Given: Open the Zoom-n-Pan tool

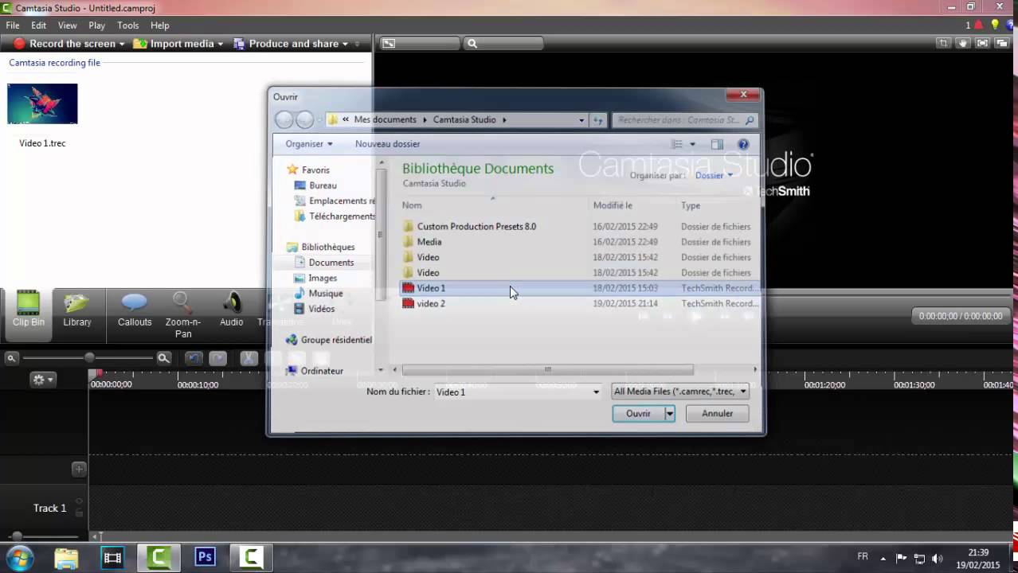Looking at the screenshot, I should [183, 314].
